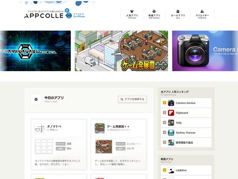Image resolution: width=238 pixels, height=179 pixels.
Task: Open the Camera Genius purple banner
Action: tap(205, 51)
